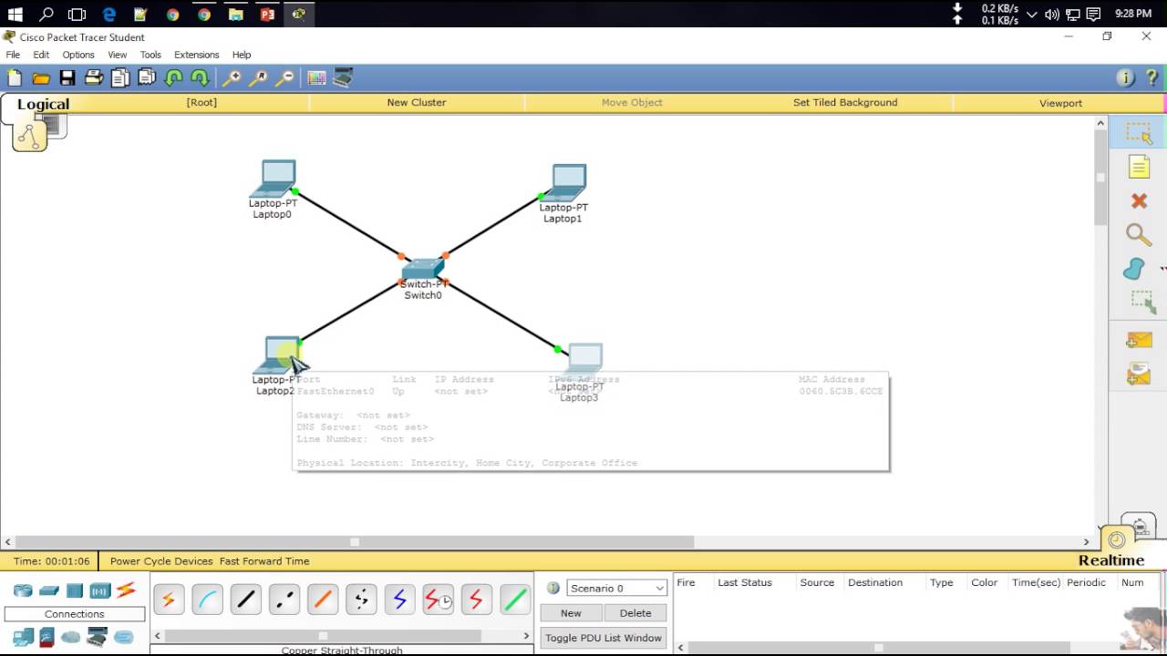Screen dimensions: 1167x656
Task: Select red Serial DTE cable
Action: pos(476,600)
